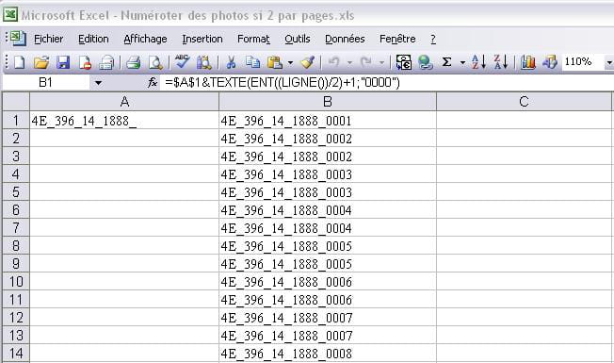The height and width of the screenshot is (363, 614).
Task: Click the Format Painter brush icon
Action: 307,62
